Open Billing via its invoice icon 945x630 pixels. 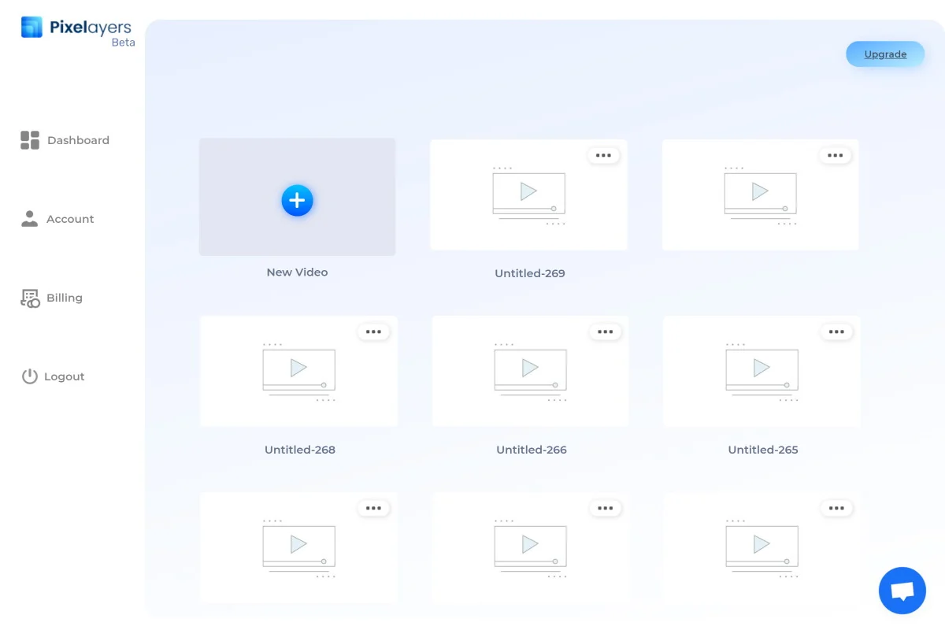[29, 298]
